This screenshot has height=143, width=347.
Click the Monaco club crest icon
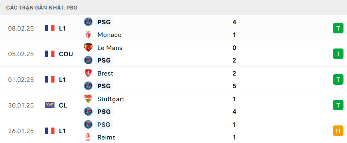pyautogui.click(x=88, y=35)
